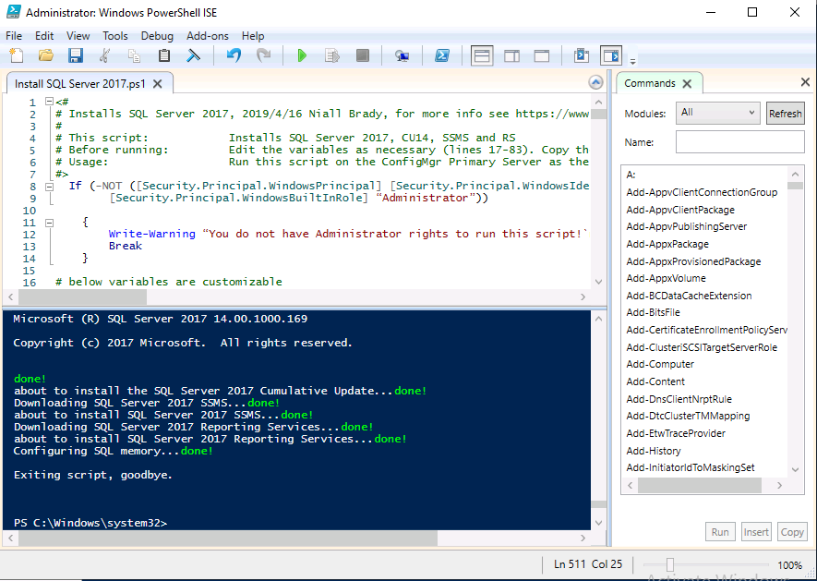Click the Stop Operation square icon
Image resolution: width=817 pixels, height=581 pixels.
coord(363,55)
